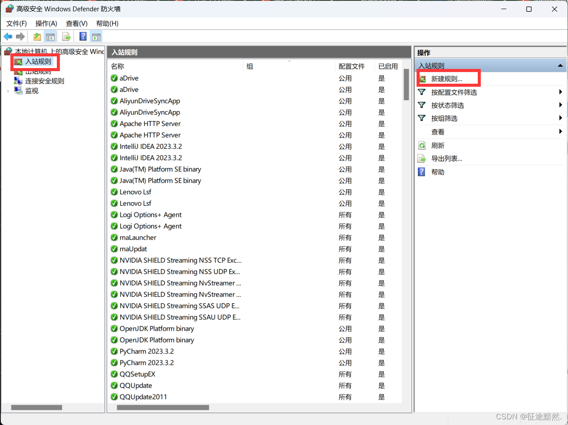Open the 按状态筛选 submenu arrow

(561, 105)
